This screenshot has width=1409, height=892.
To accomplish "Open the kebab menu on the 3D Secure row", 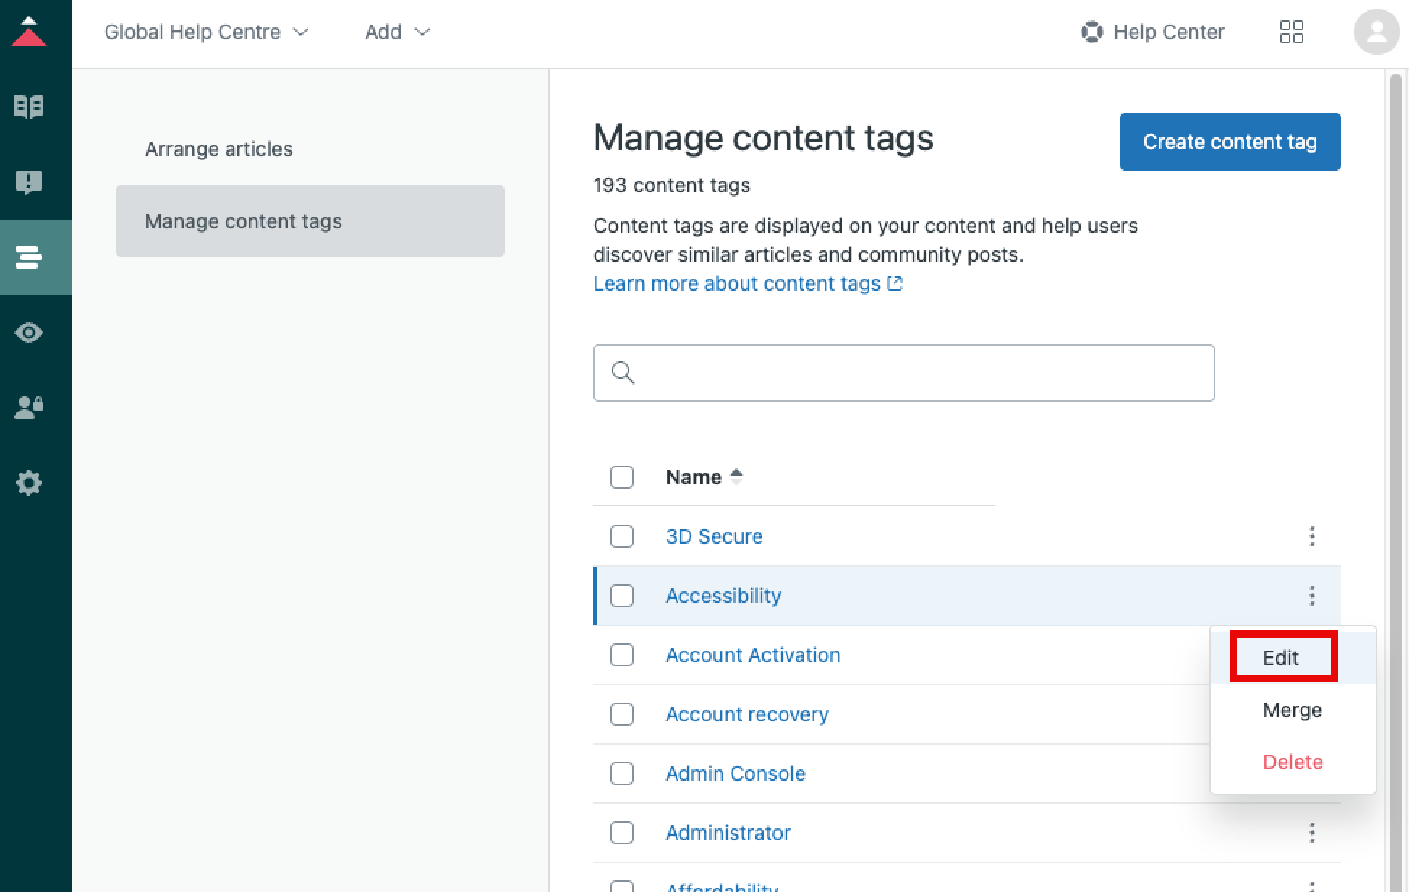I will tap(1311, 536).
